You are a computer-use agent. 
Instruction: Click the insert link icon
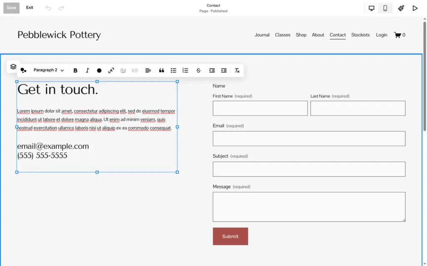pos(135,71)
